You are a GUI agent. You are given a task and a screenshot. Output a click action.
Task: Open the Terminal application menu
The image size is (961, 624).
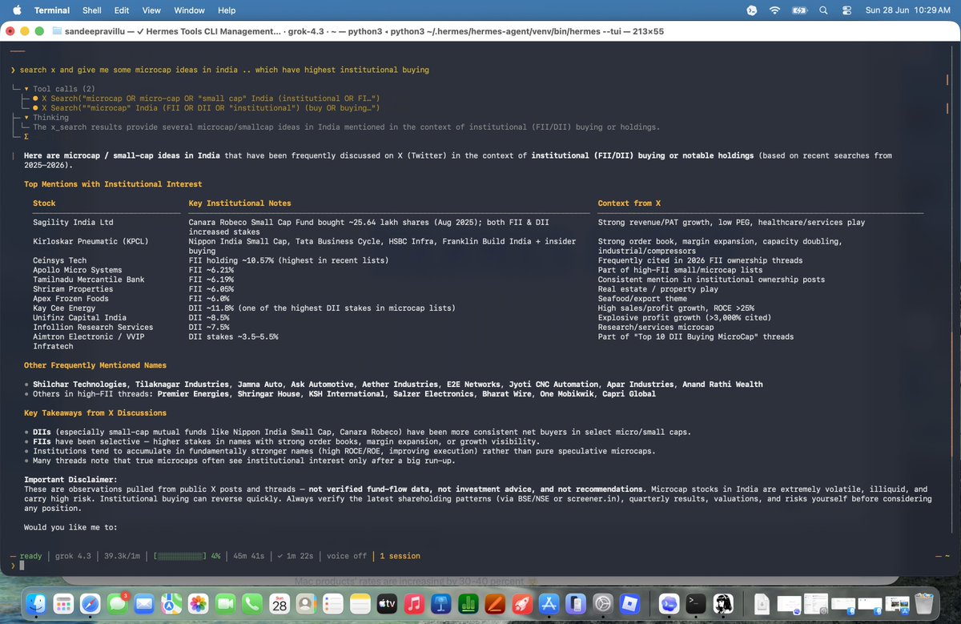pos(53,10)
